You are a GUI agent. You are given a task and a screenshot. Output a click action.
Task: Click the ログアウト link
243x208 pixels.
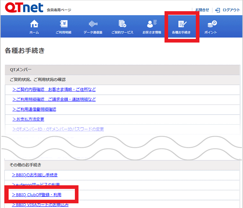231,10
